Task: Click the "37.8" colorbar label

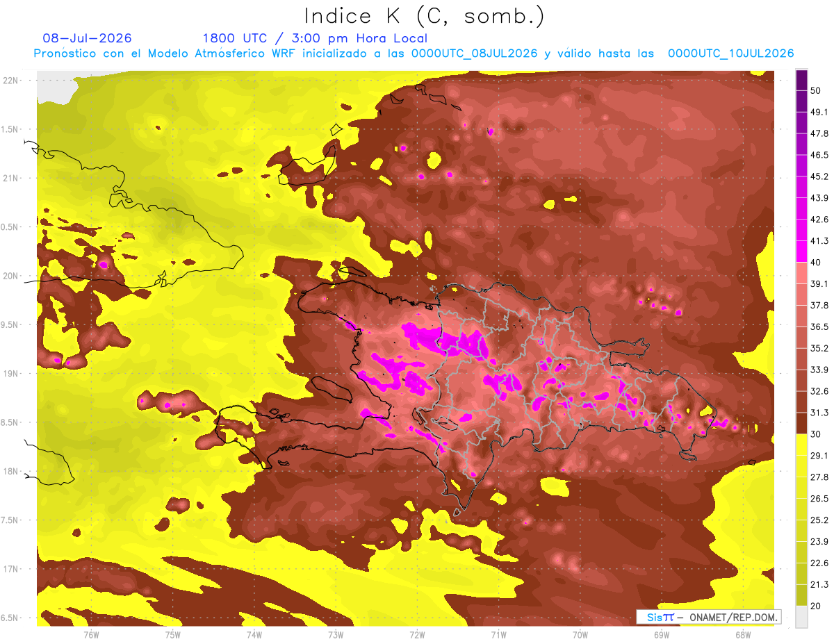Action: (x=819, y=305)
